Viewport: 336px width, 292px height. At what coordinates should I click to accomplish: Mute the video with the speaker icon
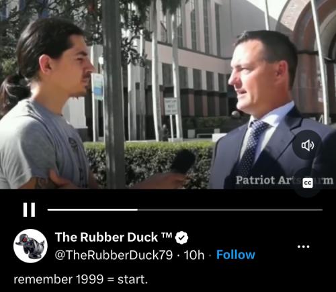click(x=307, y=145)
